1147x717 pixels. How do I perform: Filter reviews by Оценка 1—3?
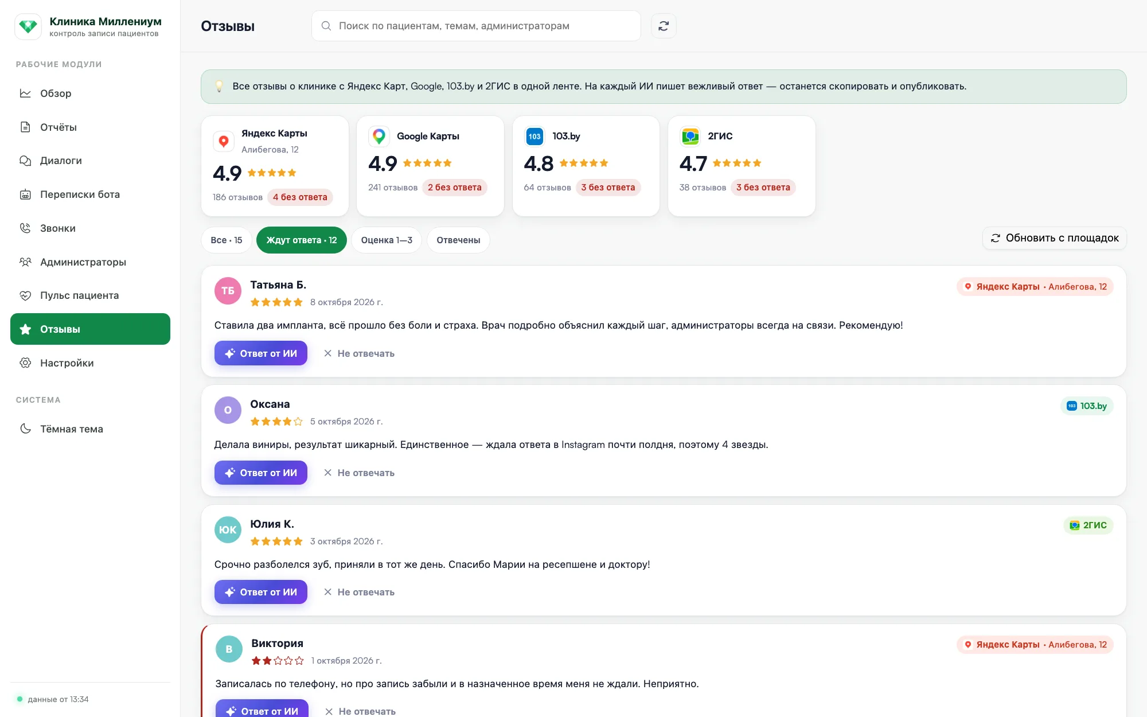[387, 240]
